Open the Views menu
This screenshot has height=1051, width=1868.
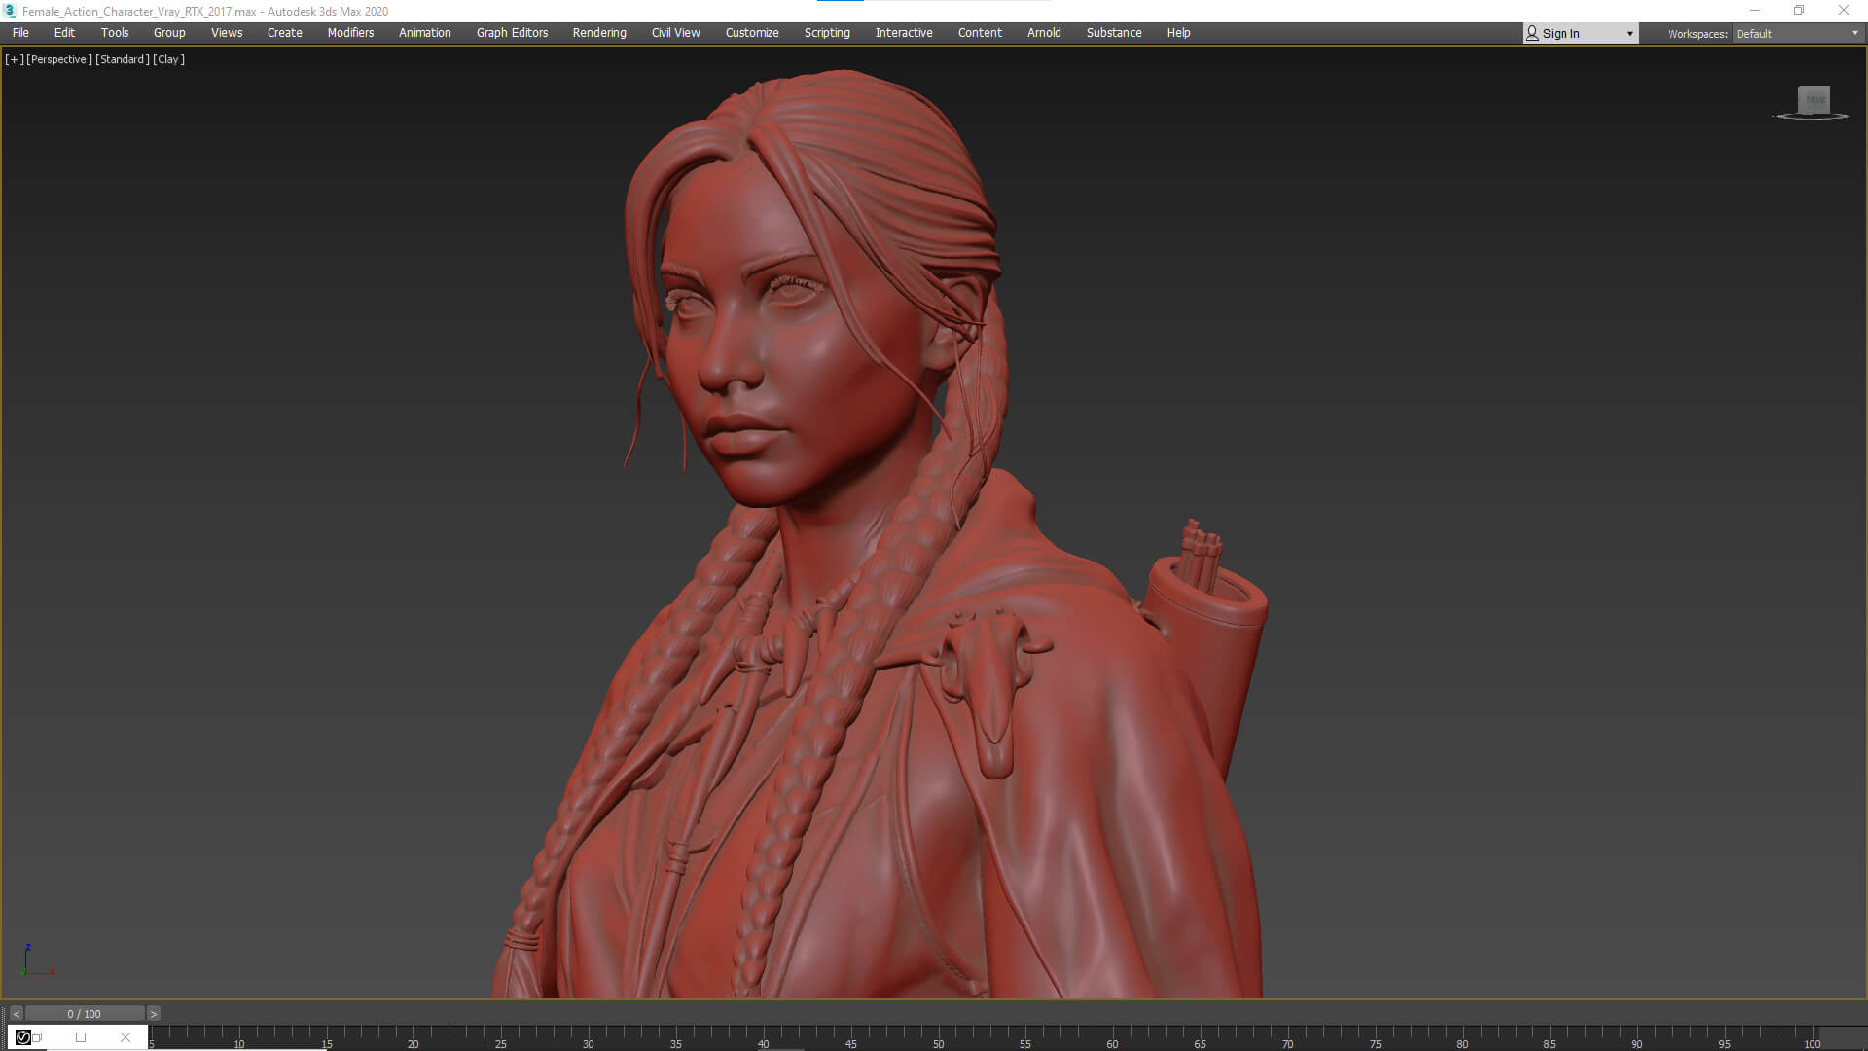click(227, 33)
